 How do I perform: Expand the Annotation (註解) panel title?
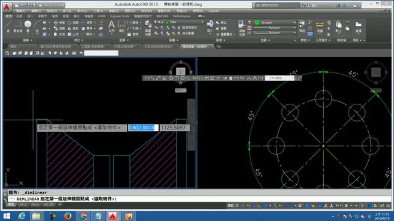[x=124, y=40]
